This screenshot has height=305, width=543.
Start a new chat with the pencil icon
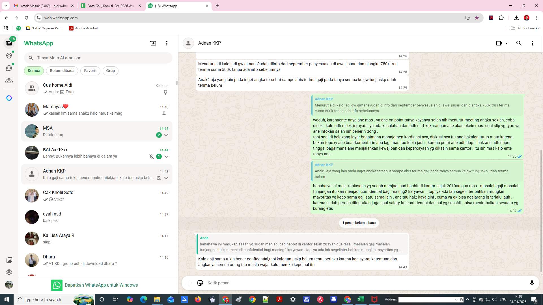153,43
